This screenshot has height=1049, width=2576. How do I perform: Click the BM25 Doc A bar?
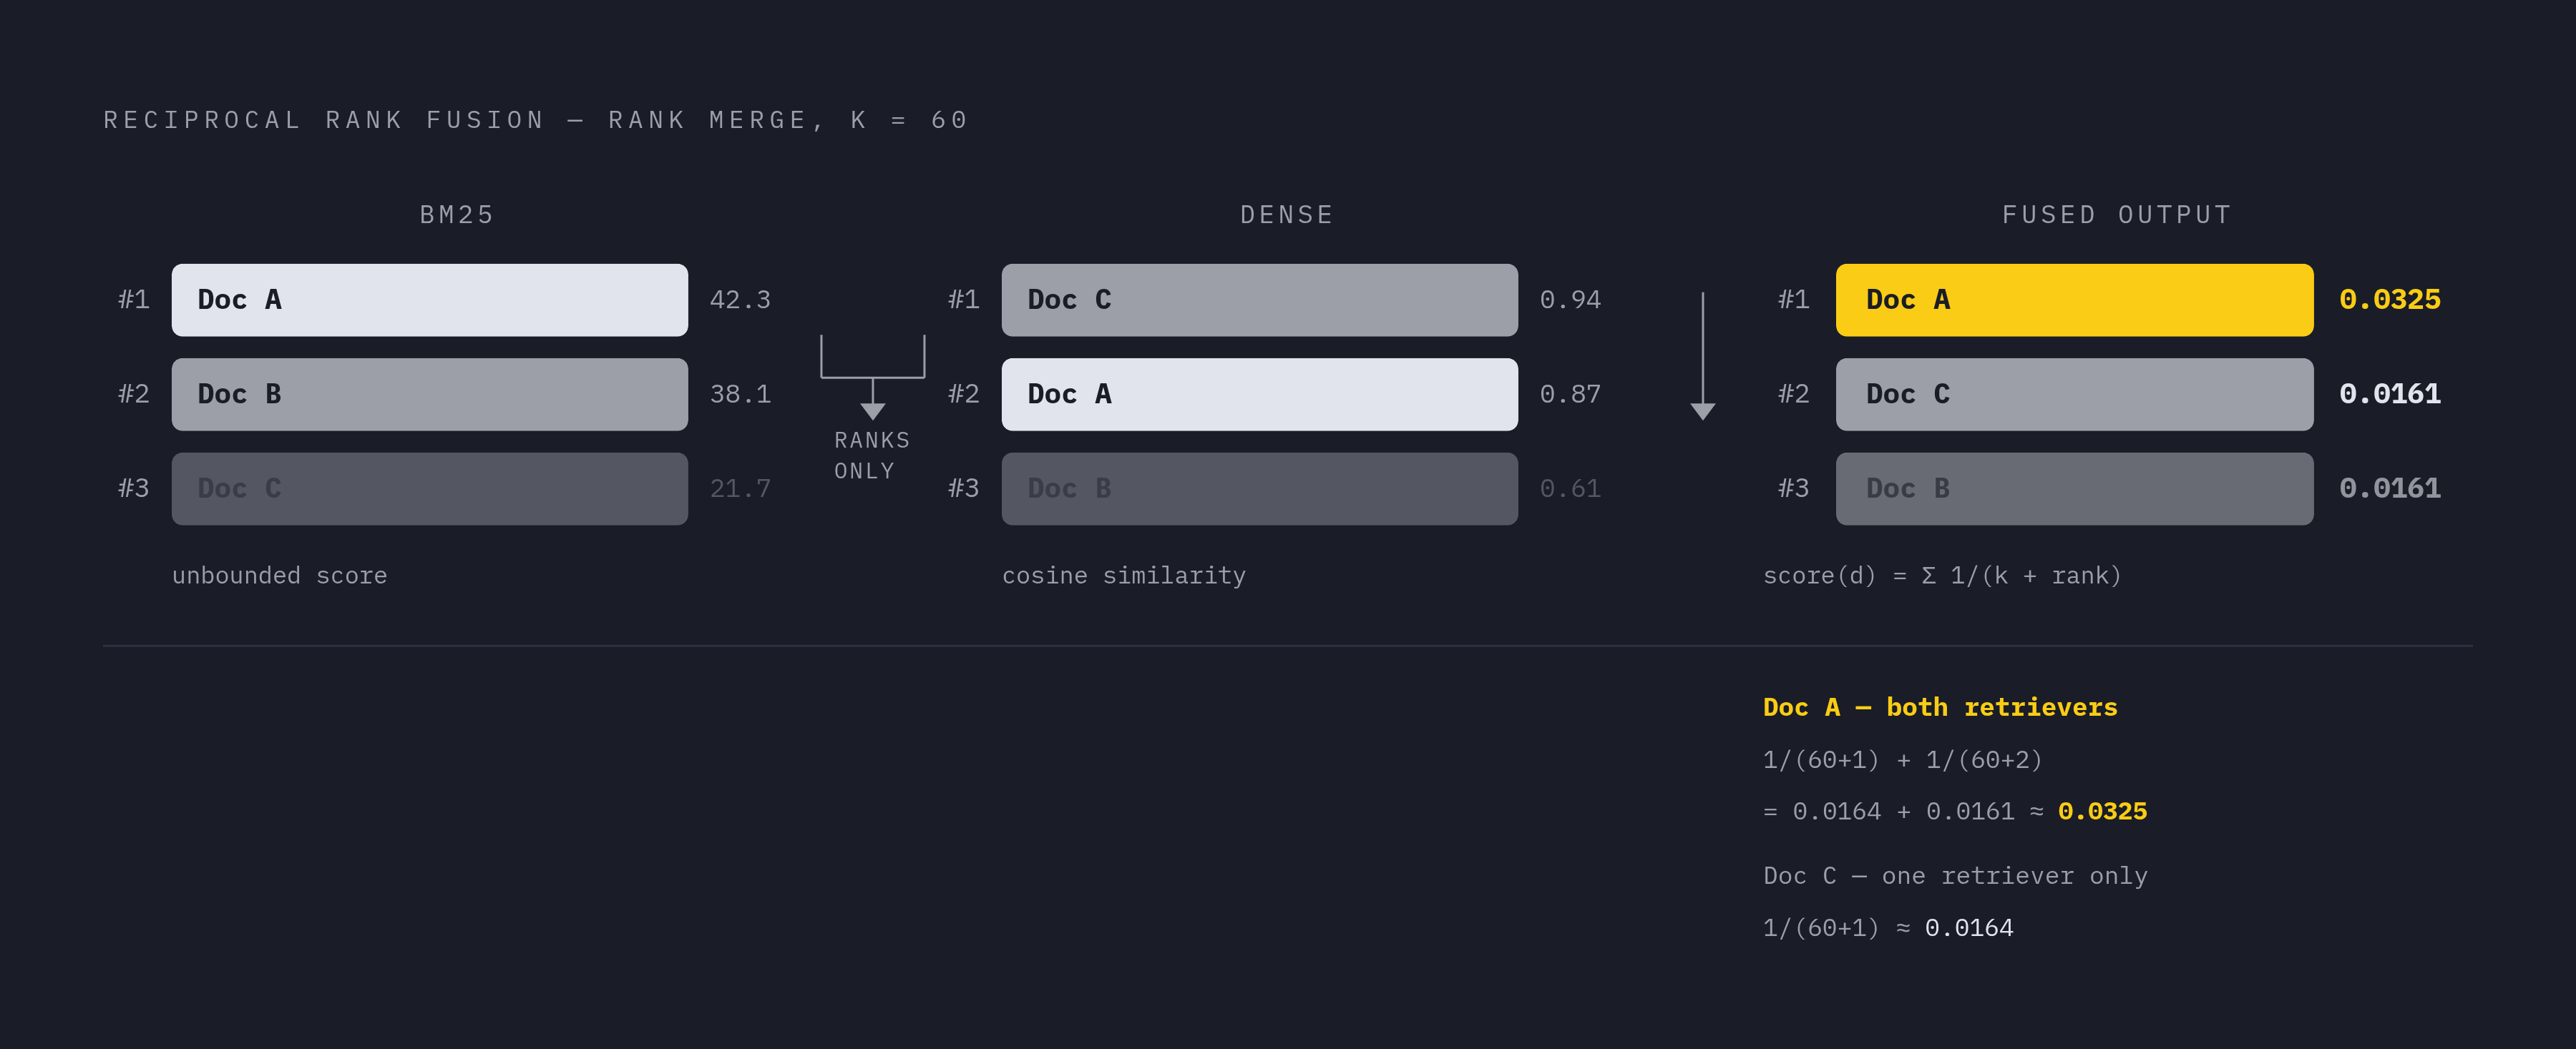[x=429, y=300]
